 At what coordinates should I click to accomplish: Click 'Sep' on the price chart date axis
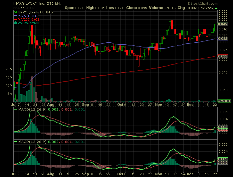[x=86, y=105]
